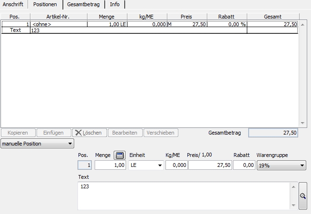311x214 pixels.
Task: Click the table scrollbar down arrow
Action: [x=302, y=123]
